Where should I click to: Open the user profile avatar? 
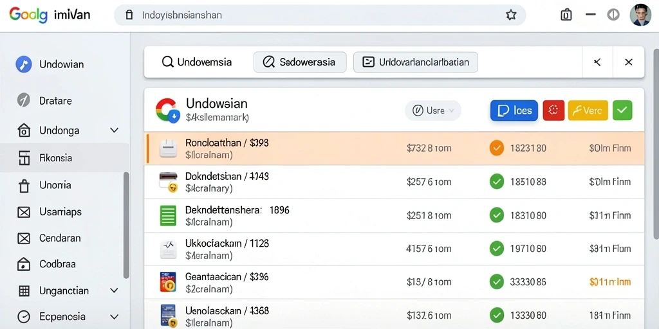pyautogui.click(x=640, y=15)
